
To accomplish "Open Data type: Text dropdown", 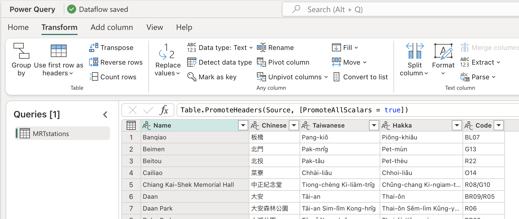I will click(x=220, y=47).
